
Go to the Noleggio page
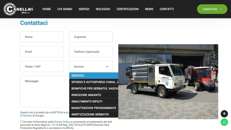pos(103,9)
